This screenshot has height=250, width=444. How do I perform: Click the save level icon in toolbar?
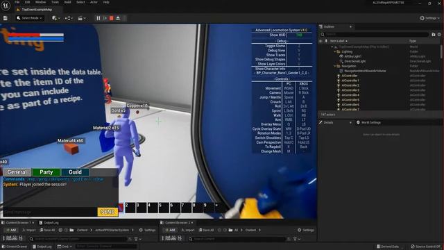(6, 18)
